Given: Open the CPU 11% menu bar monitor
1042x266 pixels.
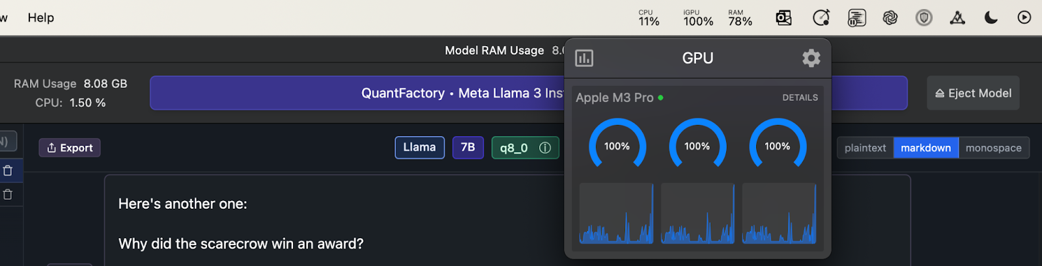Looking at the screenshot, I should pos(649,18).
